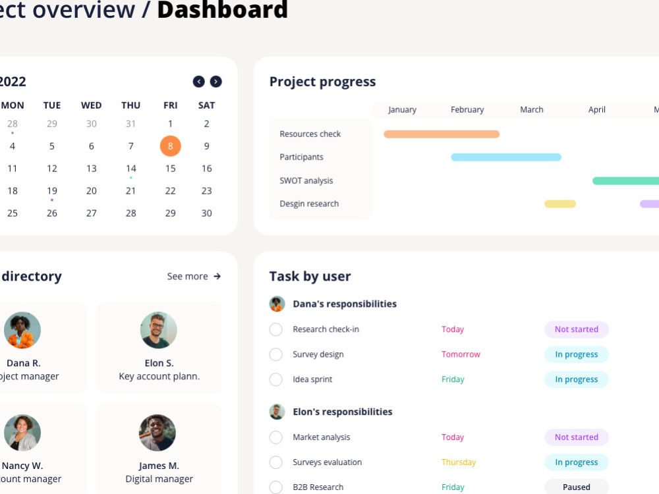Screen dimensions: 659x494
Task: Click Elon's responsibilities heading
Action: tap(343, 412)
